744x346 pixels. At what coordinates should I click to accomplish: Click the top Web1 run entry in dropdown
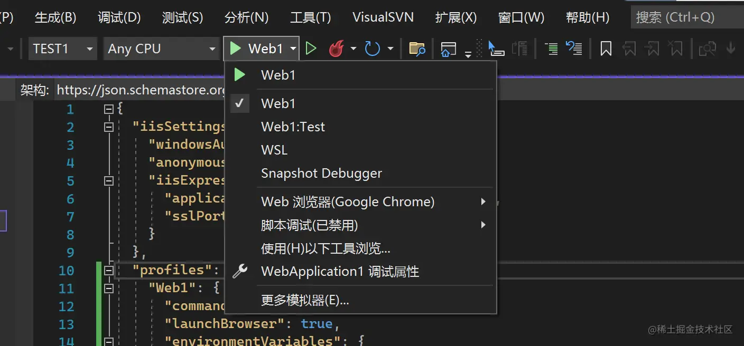(361, 75)
